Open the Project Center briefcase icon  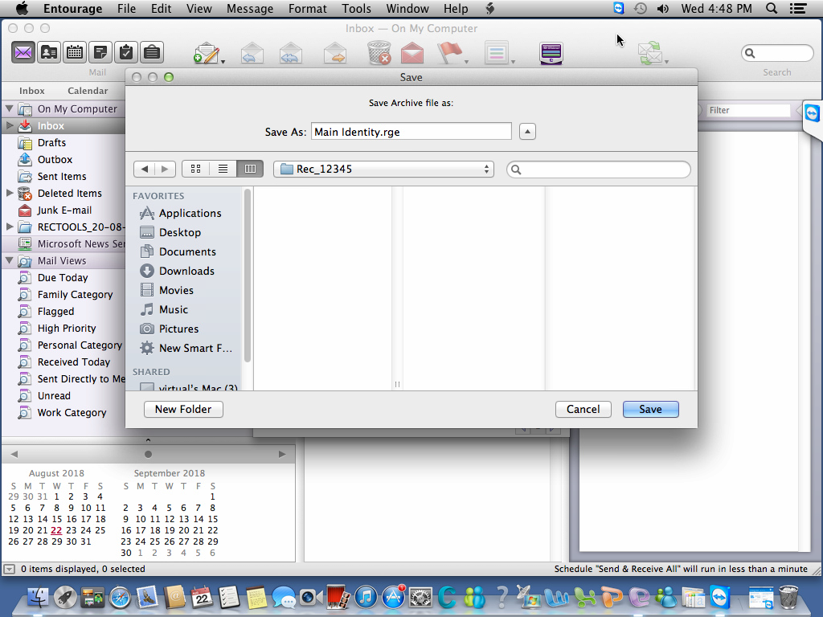[152, 52]
